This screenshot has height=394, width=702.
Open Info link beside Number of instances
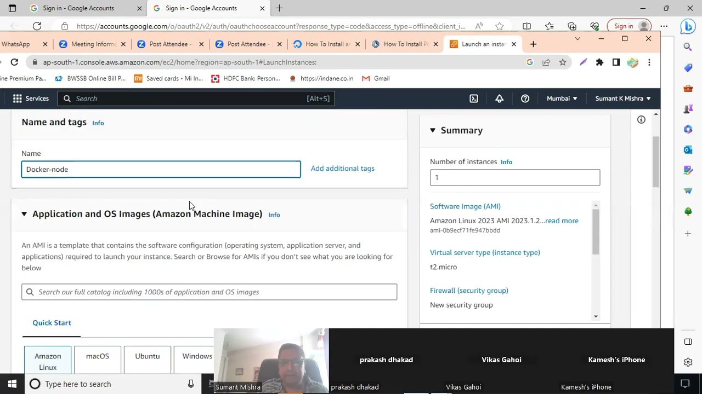506,162
